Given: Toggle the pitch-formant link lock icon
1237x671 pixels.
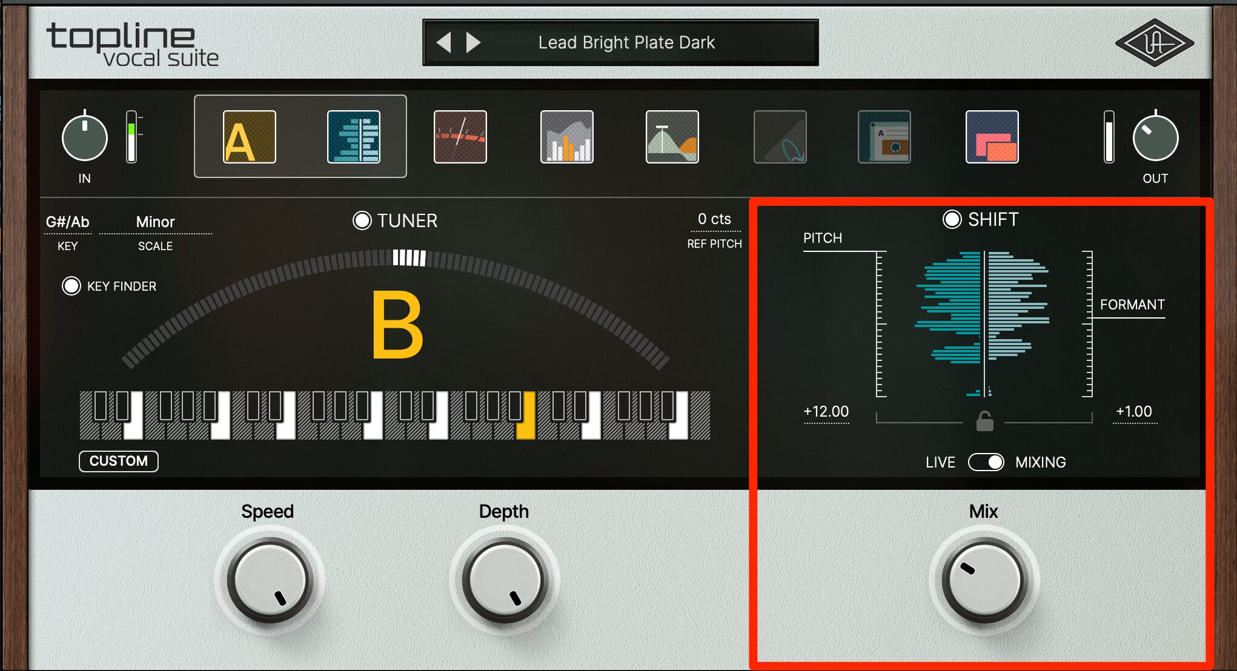Looking at the screenshot, I should coord(985,421).
